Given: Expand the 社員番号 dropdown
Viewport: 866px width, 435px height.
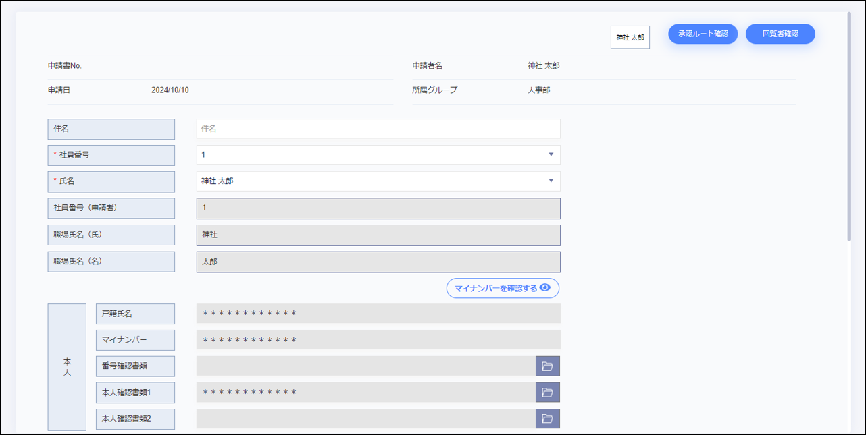Looking at the screenshot, I should tap(551, 155).
